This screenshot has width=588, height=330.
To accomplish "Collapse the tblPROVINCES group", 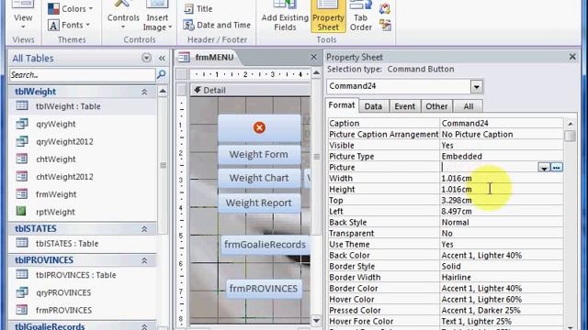I will coord(144,260).
